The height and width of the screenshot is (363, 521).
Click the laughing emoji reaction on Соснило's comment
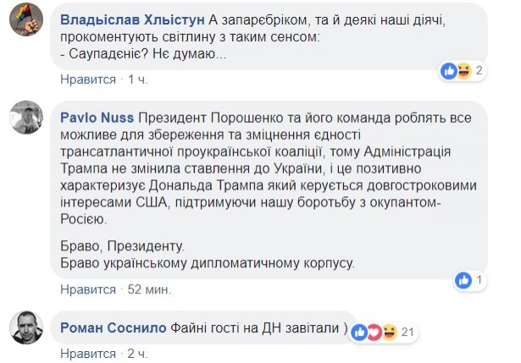coord(388,330)
